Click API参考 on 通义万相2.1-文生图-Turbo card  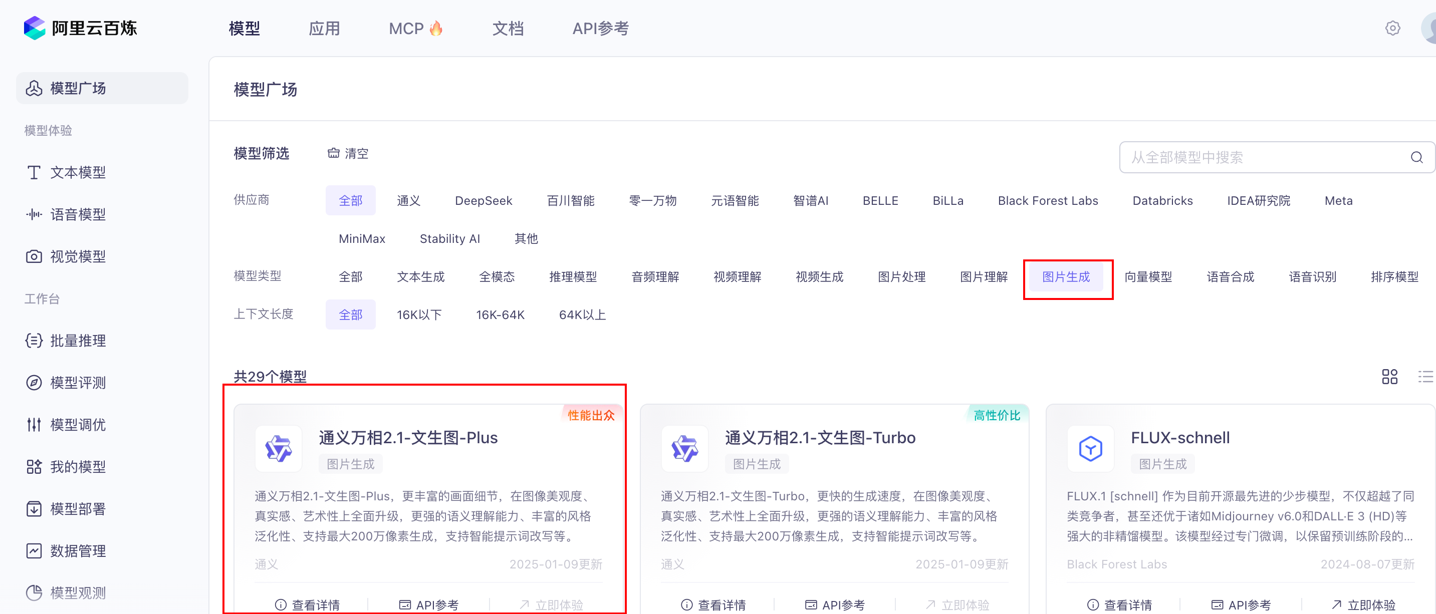coord(835,604)
